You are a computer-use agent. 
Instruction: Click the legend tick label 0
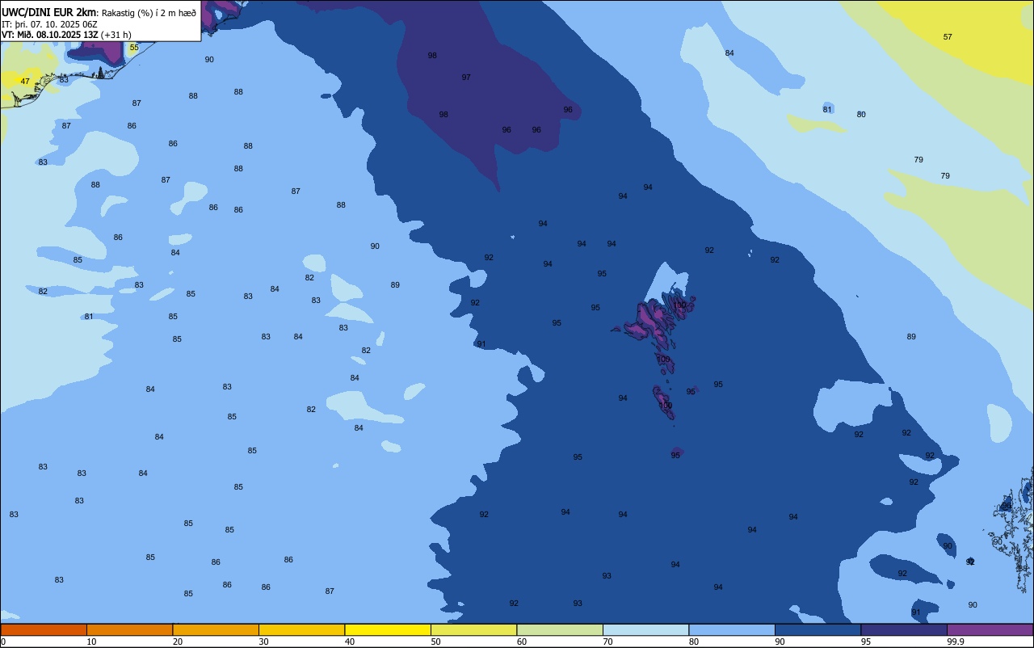click(x=3, y=642)
